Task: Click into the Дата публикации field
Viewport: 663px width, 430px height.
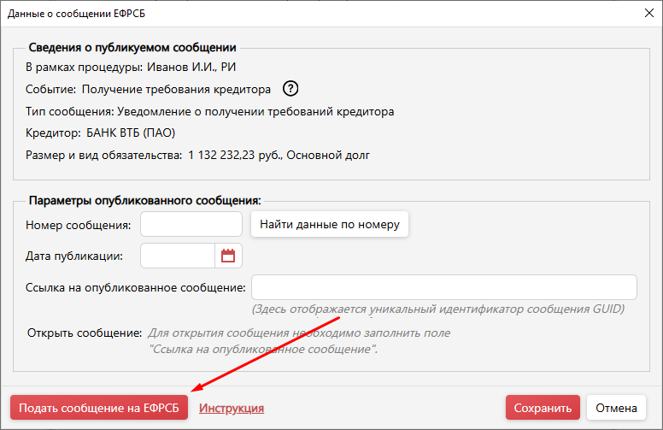Action: (177, 256)
